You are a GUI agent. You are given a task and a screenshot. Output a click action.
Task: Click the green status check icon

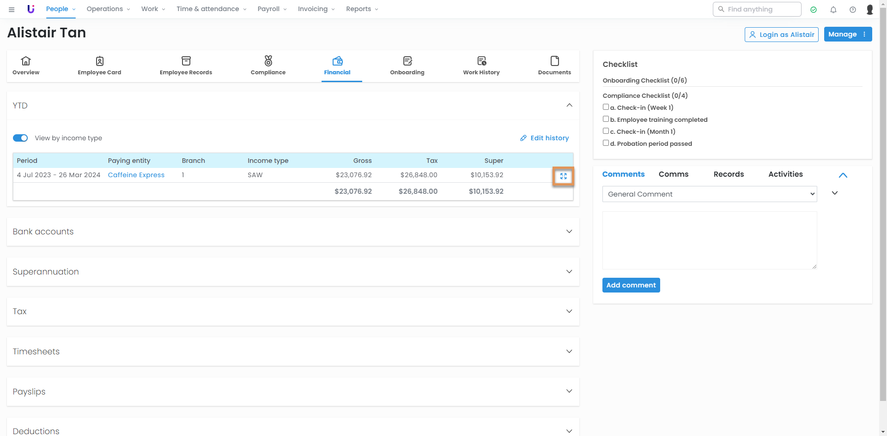(x=814, y=10)
